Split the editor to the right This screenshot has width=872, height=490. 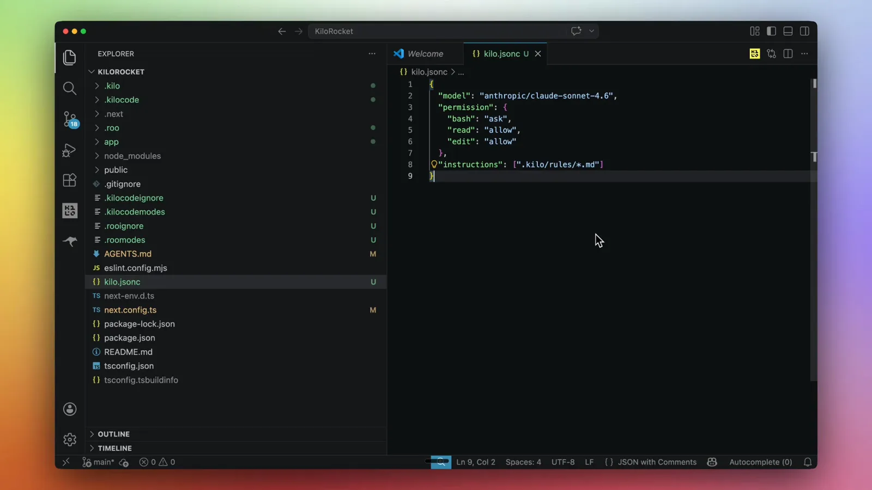(x=788, y=53)
